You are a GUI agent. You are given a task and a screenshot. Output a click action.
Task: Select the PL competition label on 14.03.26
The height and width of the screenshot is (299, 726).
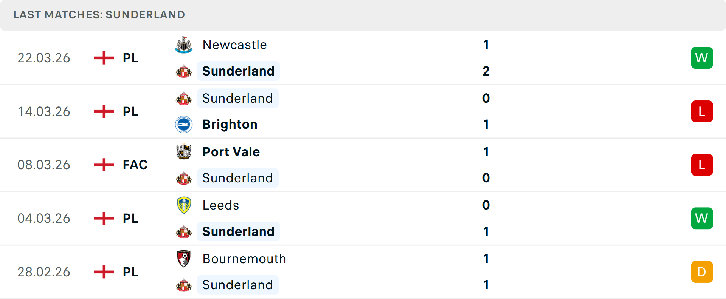tap(130, 111)
